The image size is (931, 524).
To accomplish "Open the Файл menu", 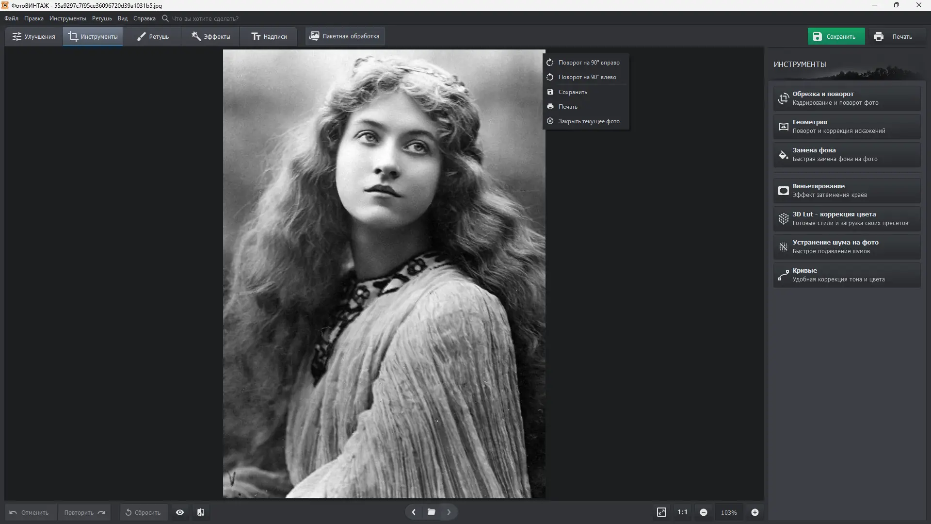I will tap(11, 18).
